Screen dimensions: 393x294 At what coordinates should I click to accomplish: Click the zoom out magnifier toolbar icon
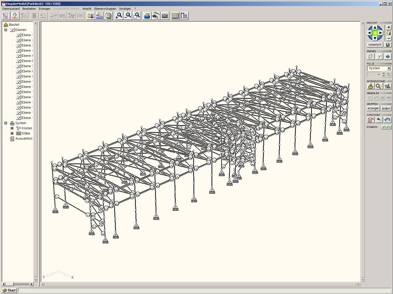pyautogui.click(x=128, y=16)
